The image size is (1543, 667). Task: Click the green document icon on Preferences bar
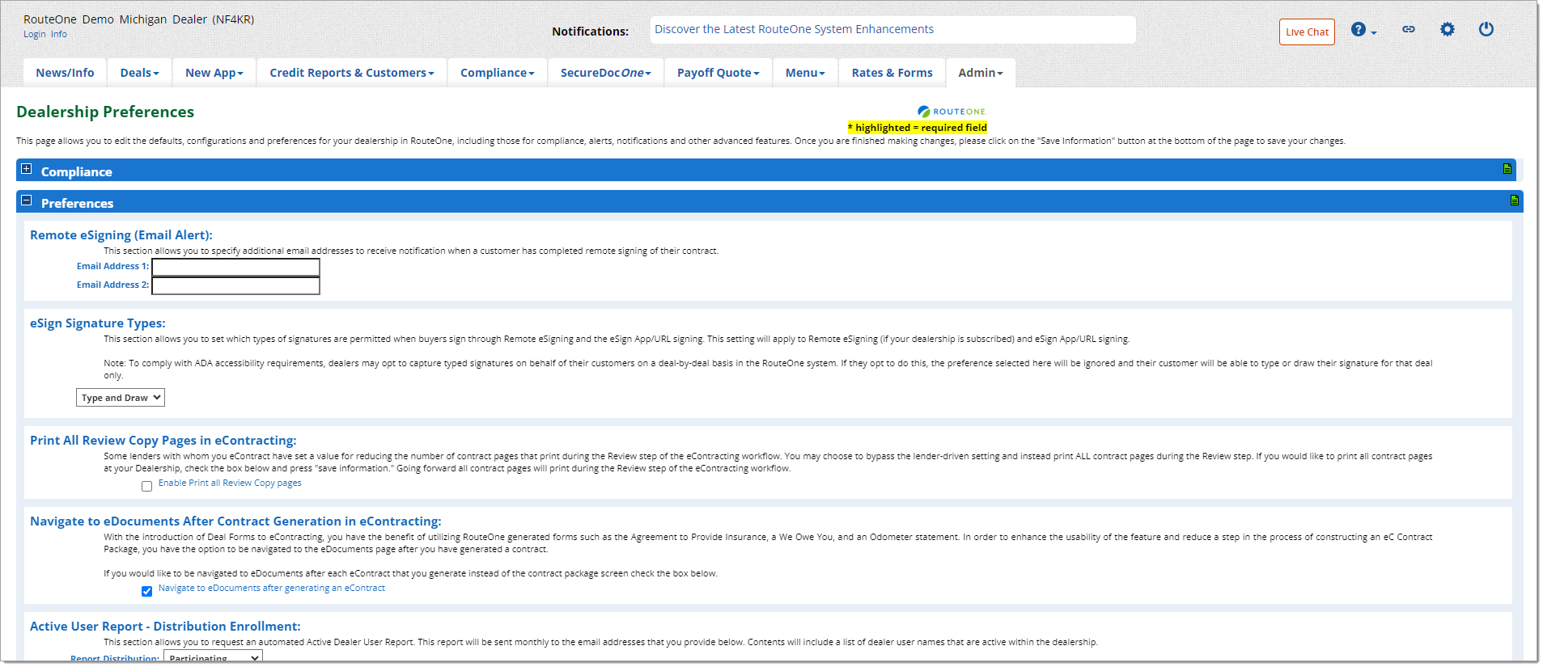tap(1515, 201)
